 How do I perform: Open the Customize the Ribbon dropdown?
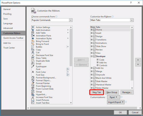132,20
